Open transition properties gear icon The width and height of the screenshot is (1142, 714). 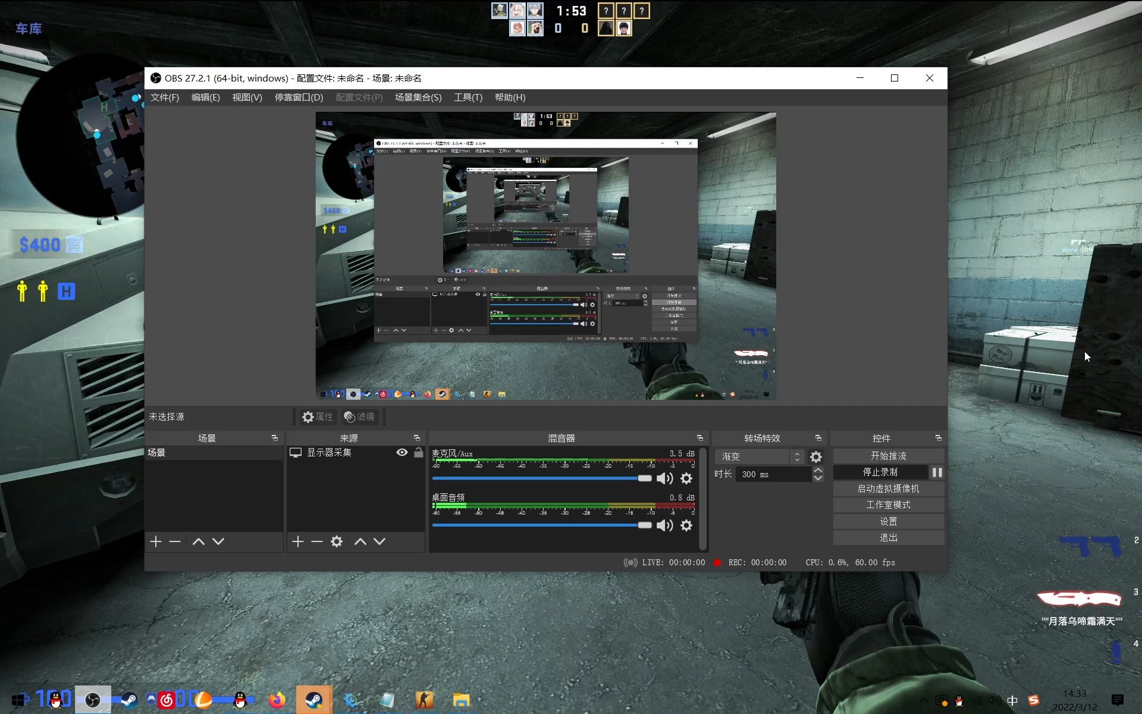pyautogui.click(x=816, y=457)
